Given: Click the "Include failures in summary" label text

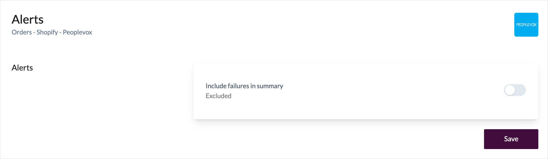Looking at the screenshot, I should [244, 86].
